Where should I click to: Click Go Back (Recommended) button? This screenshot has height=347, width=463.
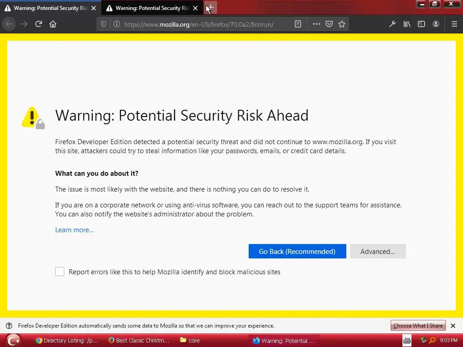[x=298, y=251]
